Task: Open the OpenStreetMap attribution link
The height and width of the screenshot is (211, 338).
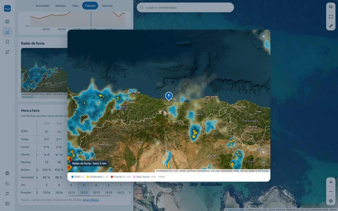Action: [x=236, y=210]
